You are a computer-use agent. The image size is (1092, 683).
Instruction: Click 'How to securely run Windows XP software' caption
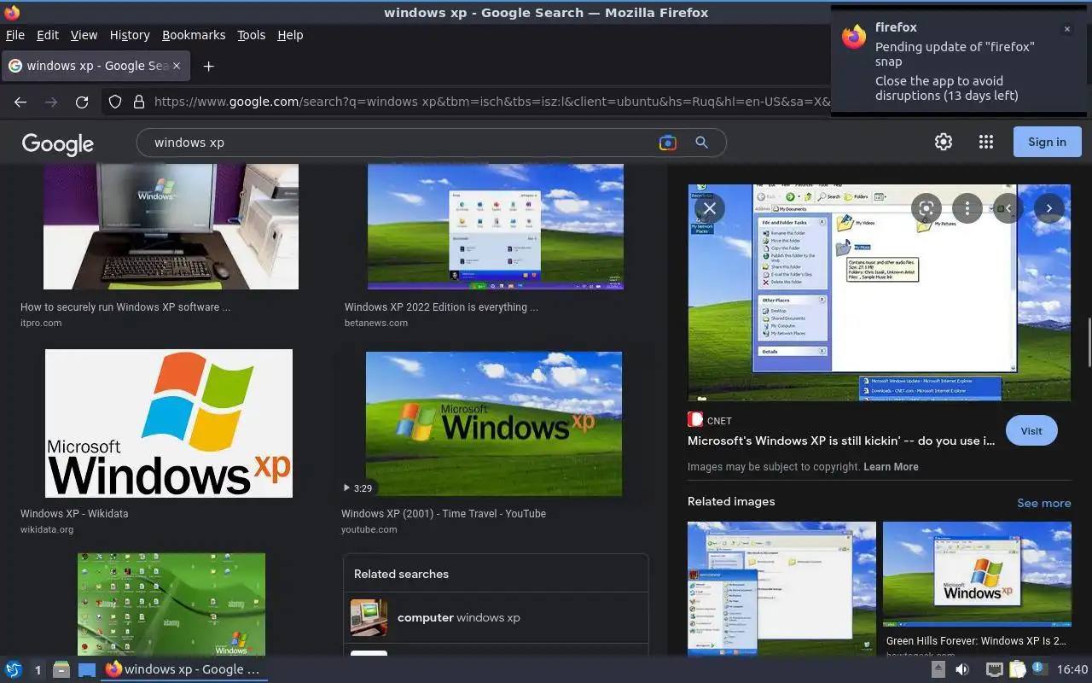[125, 306]
